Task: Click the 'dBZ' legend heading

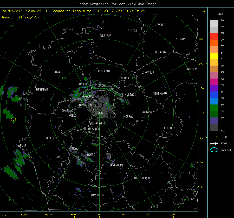Action: 220,14
